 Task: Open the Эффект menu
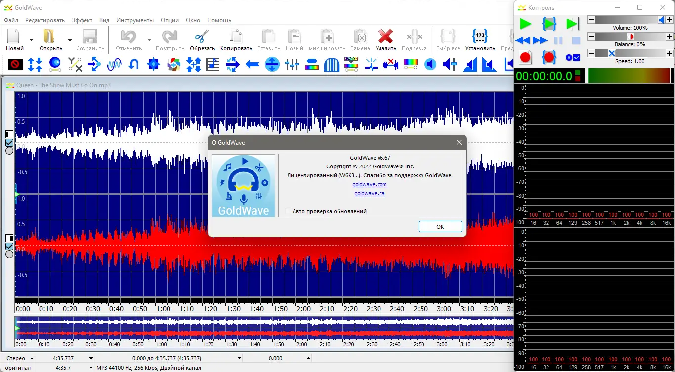click(82, 20)
